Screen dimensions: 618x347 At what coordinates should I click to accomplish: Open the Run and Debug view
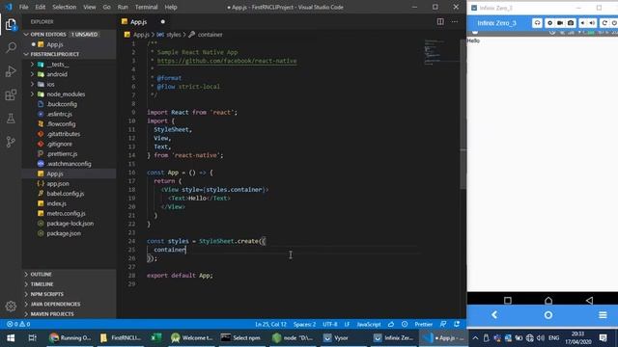tap(11, 71)
